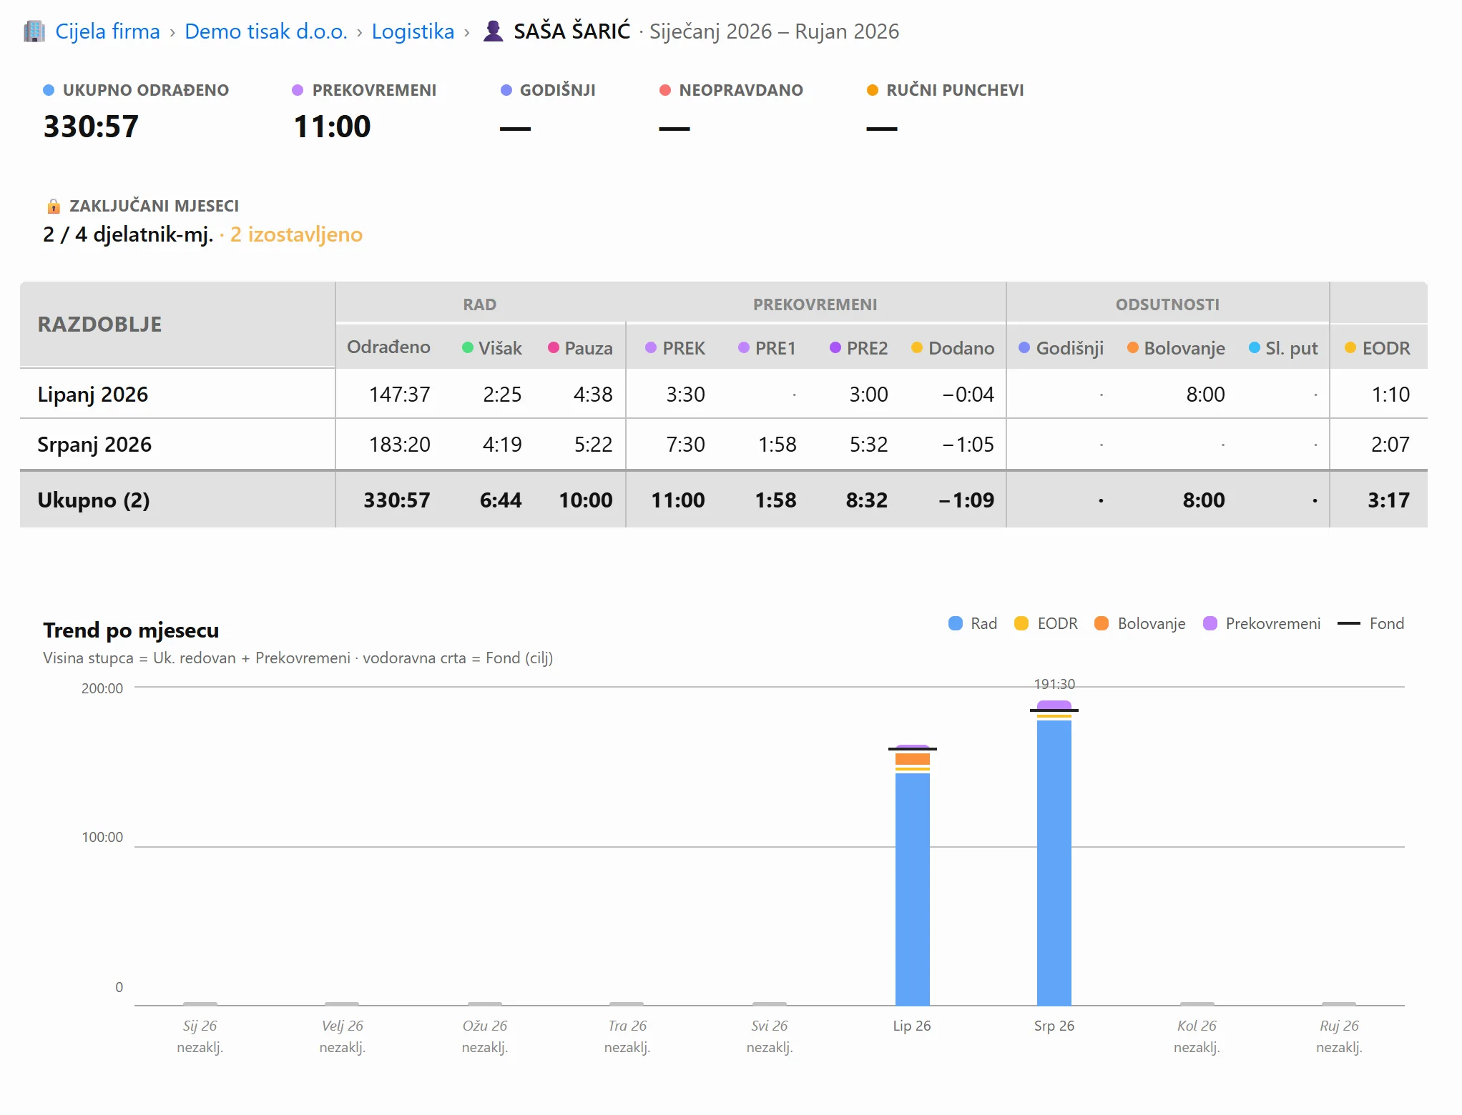
Task: Select the Lipanj 2026 row label
Action: (x=92, y=395)
